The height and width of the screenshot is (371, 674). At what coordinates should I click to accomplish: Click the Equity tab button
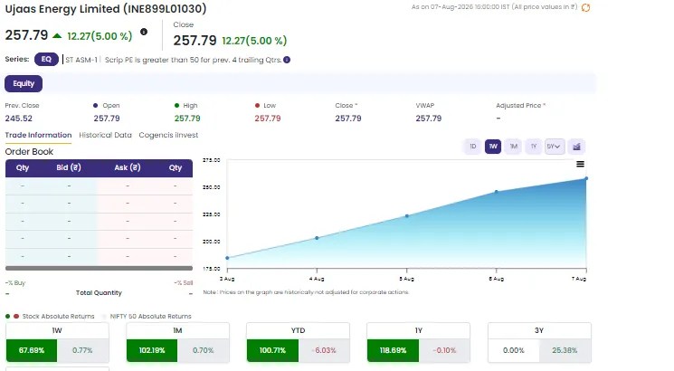tap(24, 83)
